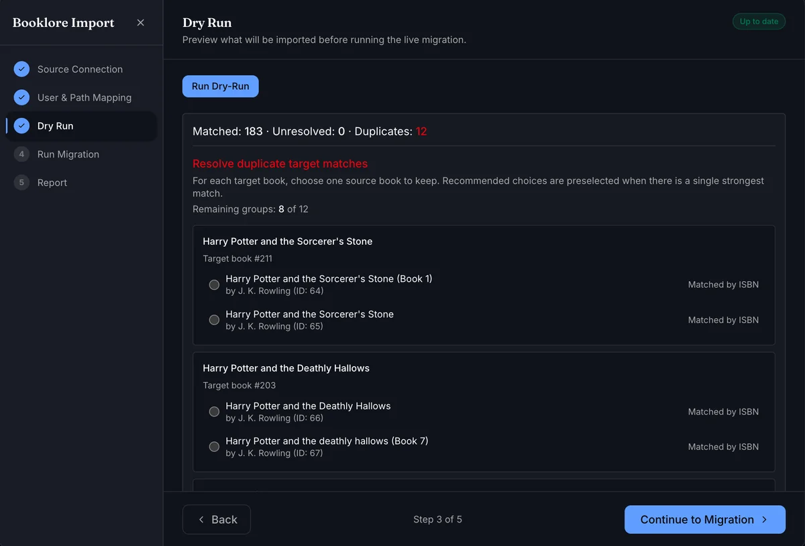Select Deathly Hallows ID 66 radio button
This screenshot has height=546, width=805.
214,412
